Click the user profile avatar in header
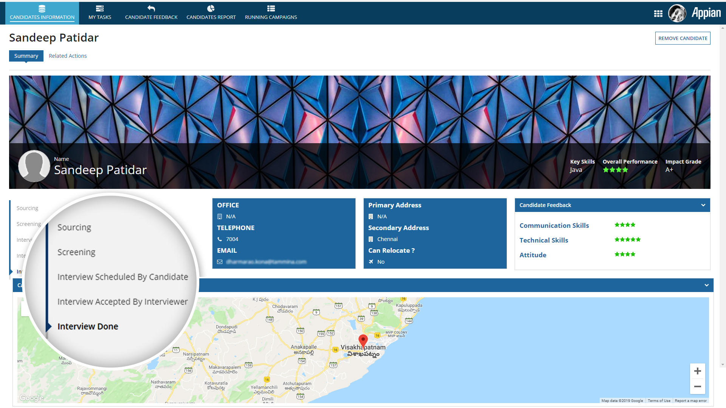This screenshot has height=408, width=726. tap(677, 14)
